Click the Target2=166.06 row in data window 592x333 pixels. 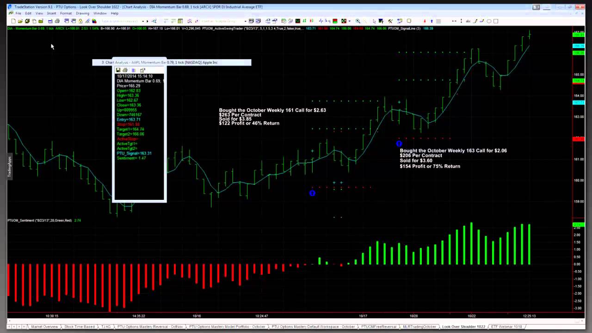130,134
